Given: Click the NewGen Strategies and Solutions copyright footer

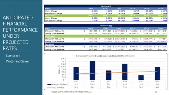Looking at the screenshot, I should point(71,92).
